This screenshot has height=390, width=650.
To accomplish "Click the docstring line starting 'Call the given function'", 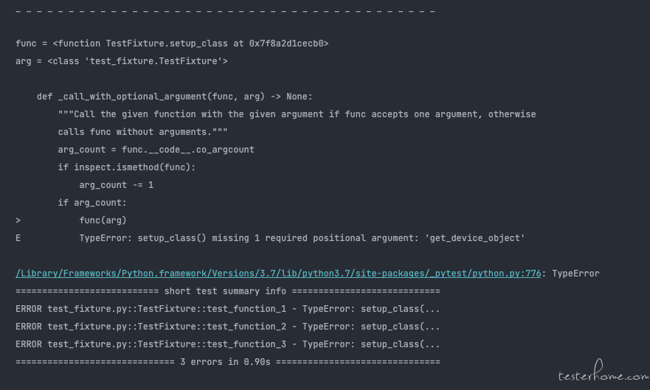I will coord(297,114).
